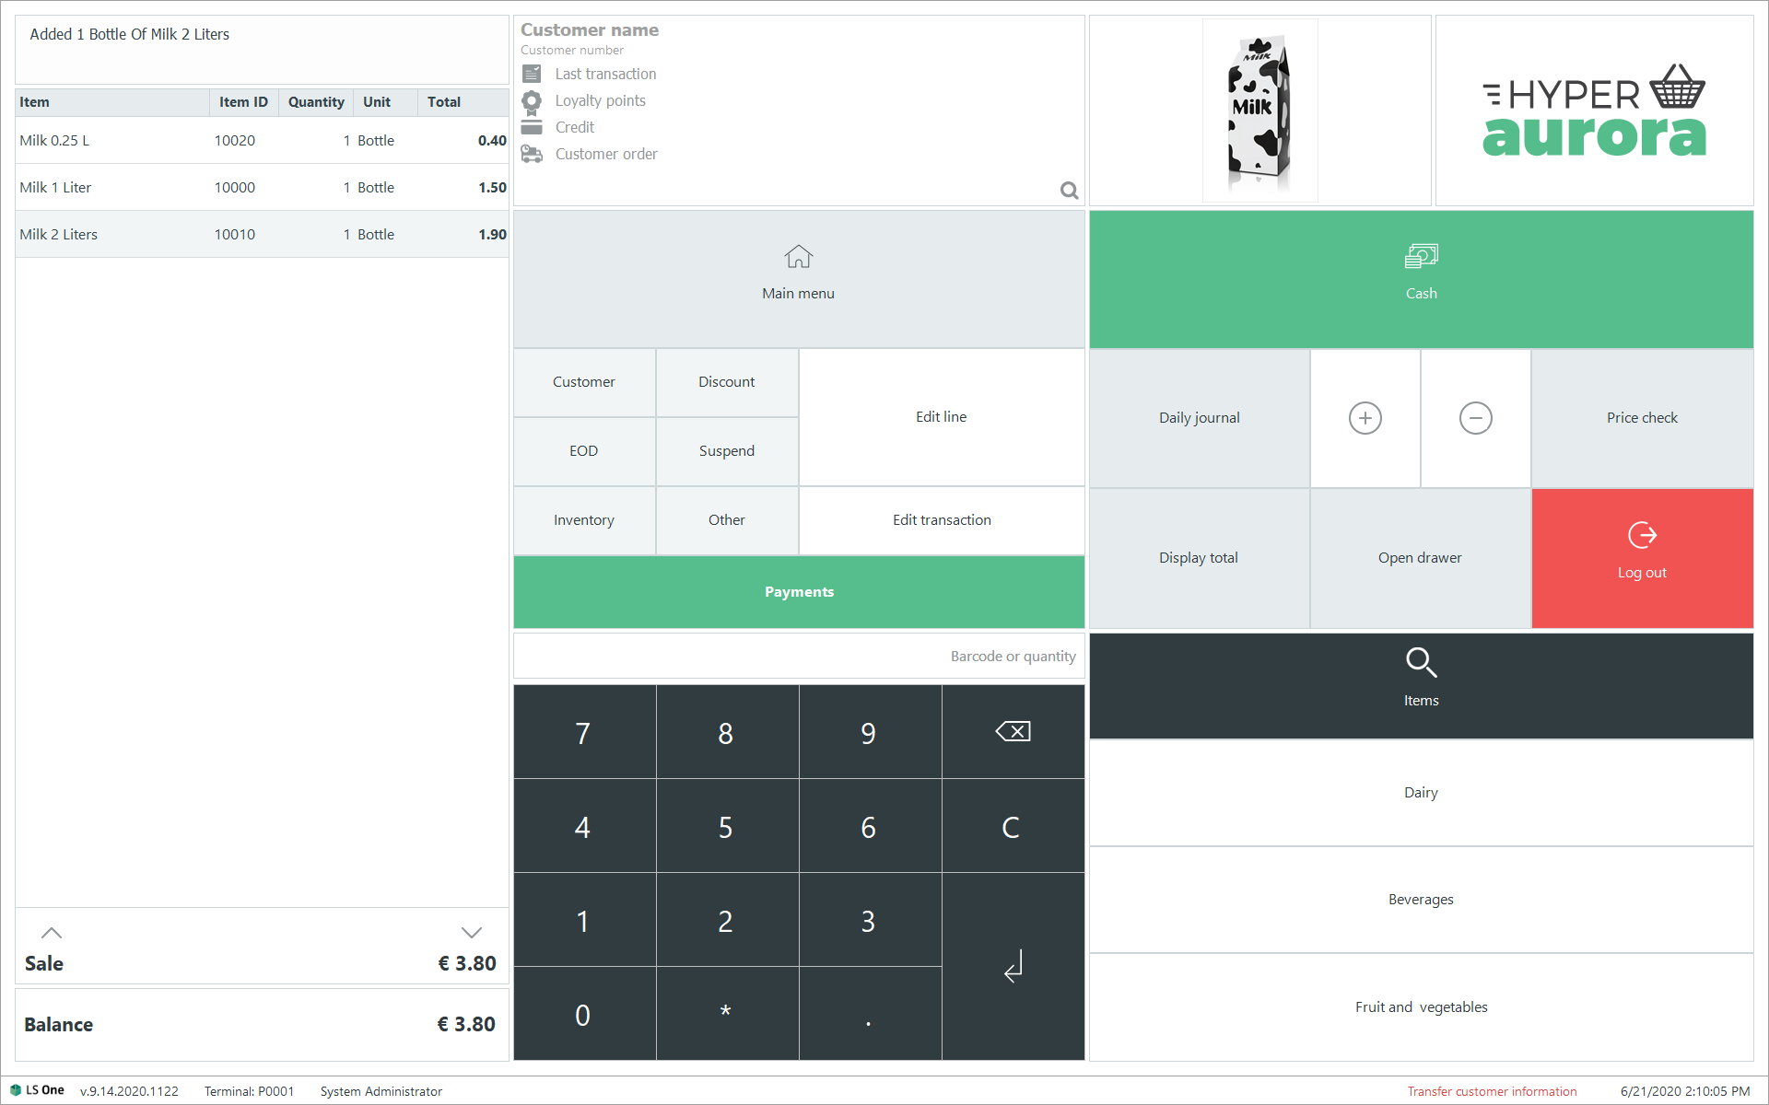Viewport: 1769px width, 1105px height.
Task: Click the decrement (-) quantity button
Action: (1475, 416)
